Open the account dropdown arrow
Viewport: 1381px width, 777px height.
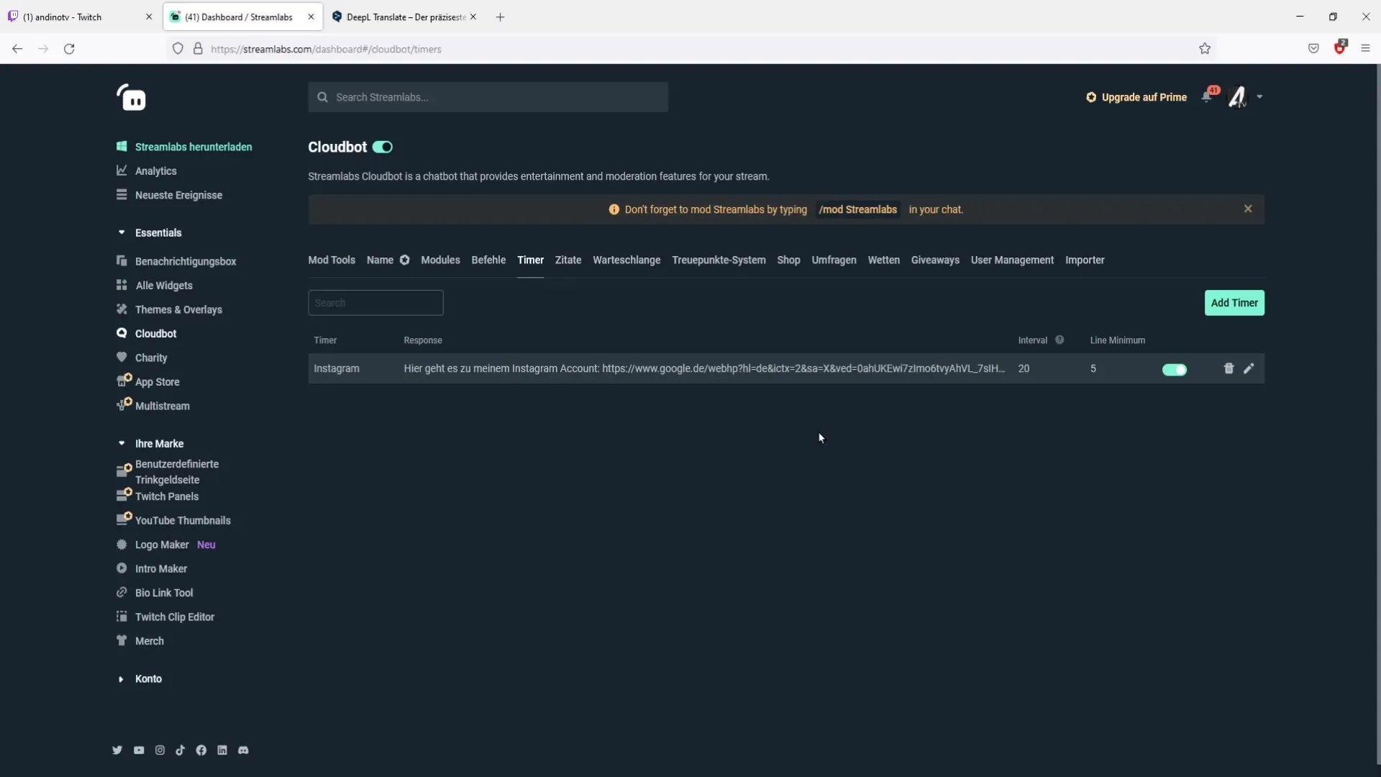pyautogui.click(x=1259, y=97)
